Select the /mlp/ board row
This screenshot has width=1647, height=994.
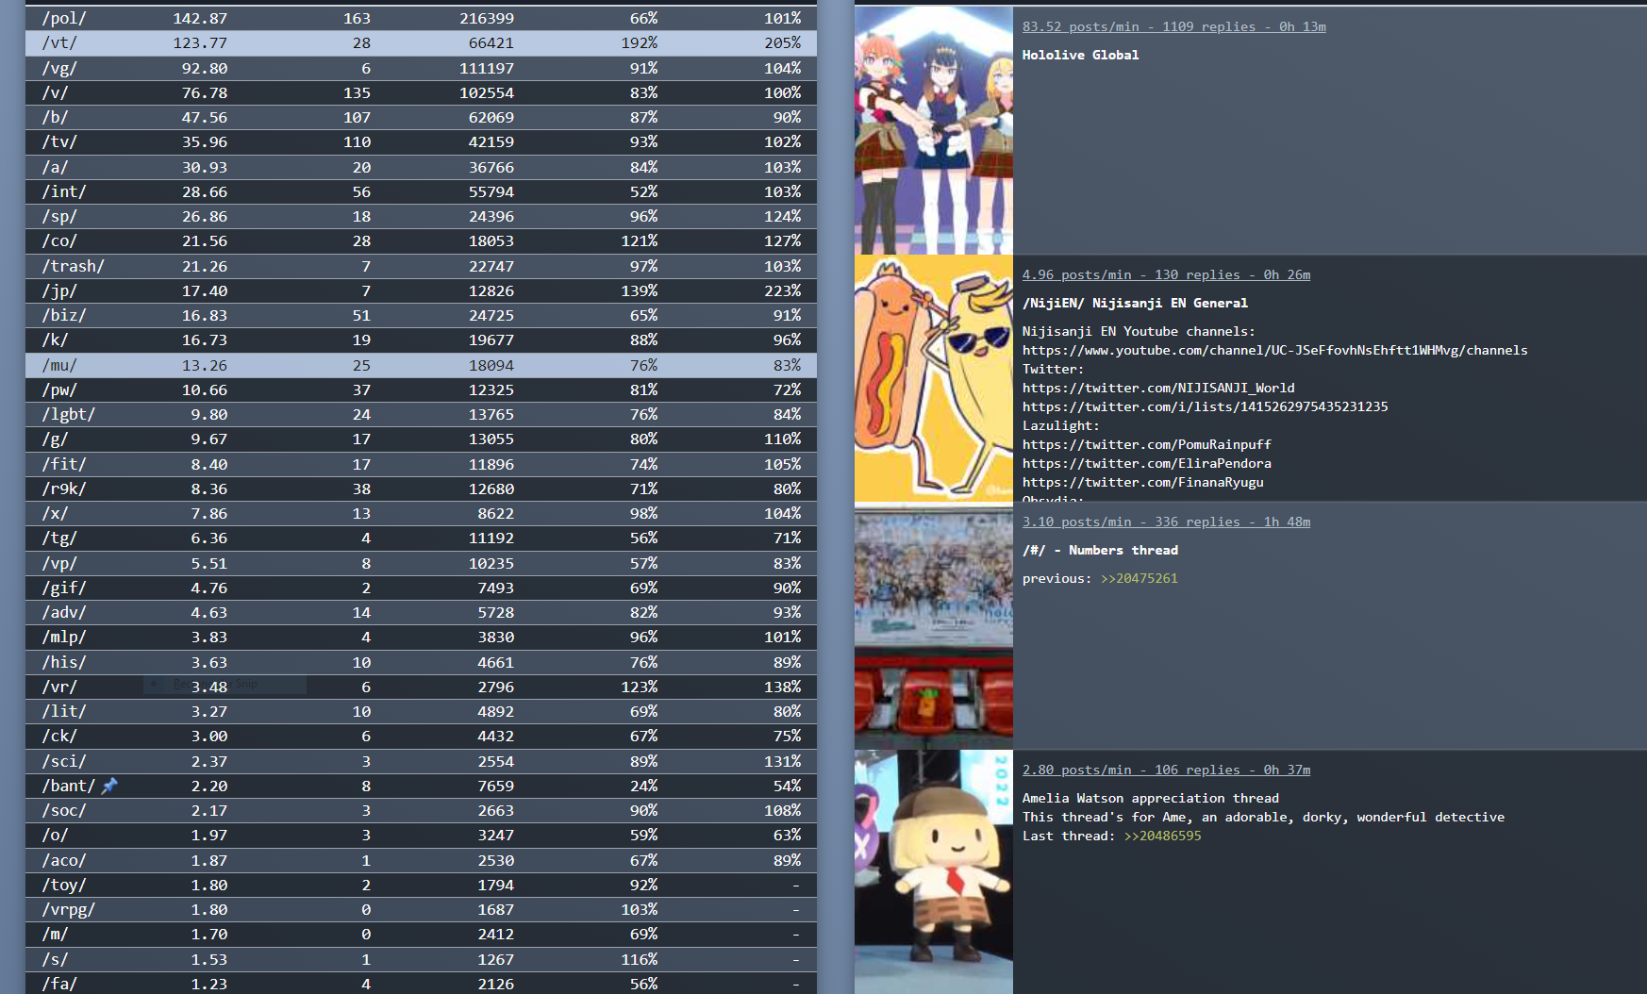[x=421, y=637]
